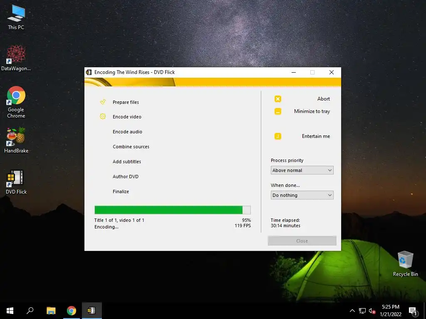Click the Encode video gear icon
This screenshot has width=426, height=319.
point(103,117)
